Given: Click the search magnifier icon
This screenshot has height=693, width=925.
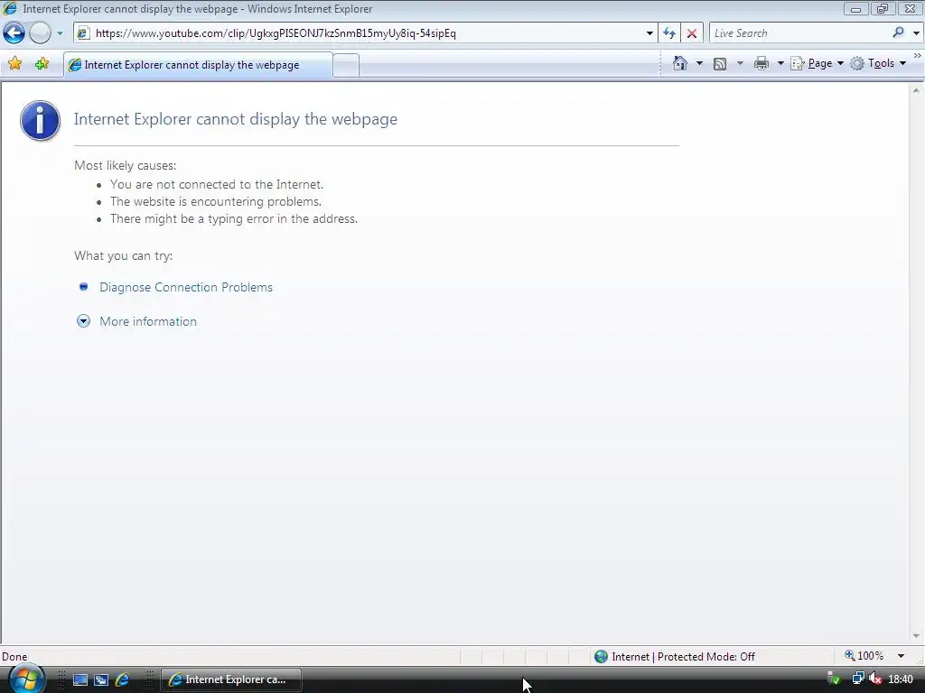Looking at the screenshot, I should point(899,32).
